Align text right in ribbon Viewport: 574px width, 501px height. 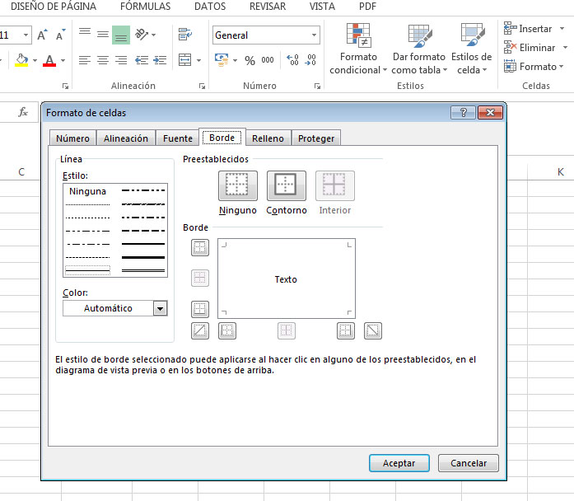(121, 60)
